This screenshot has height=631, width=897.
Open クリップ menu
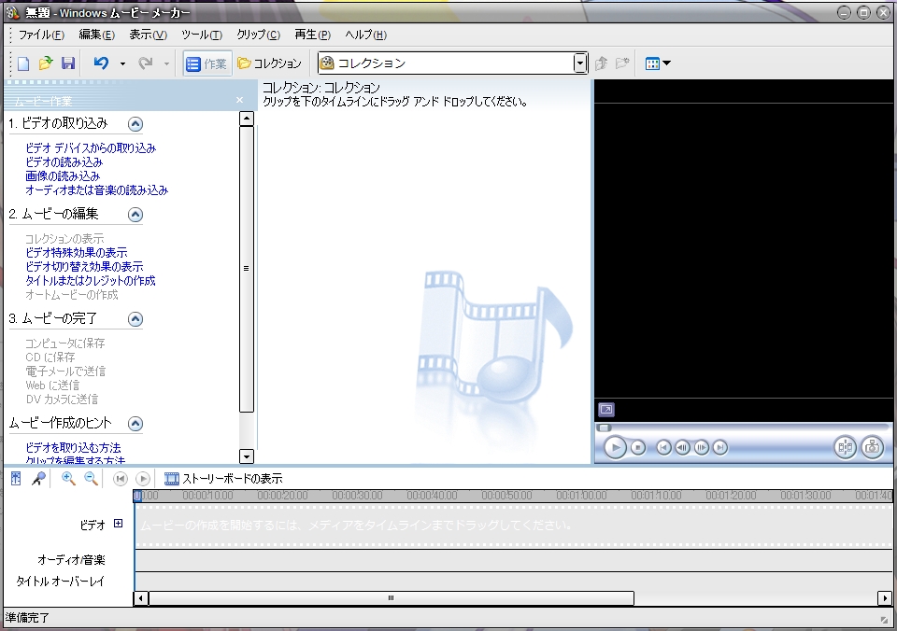(259, 35)
